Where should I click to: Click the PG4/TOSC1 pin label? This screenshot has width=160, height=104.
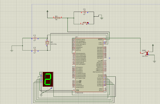[x=80, y=87]
